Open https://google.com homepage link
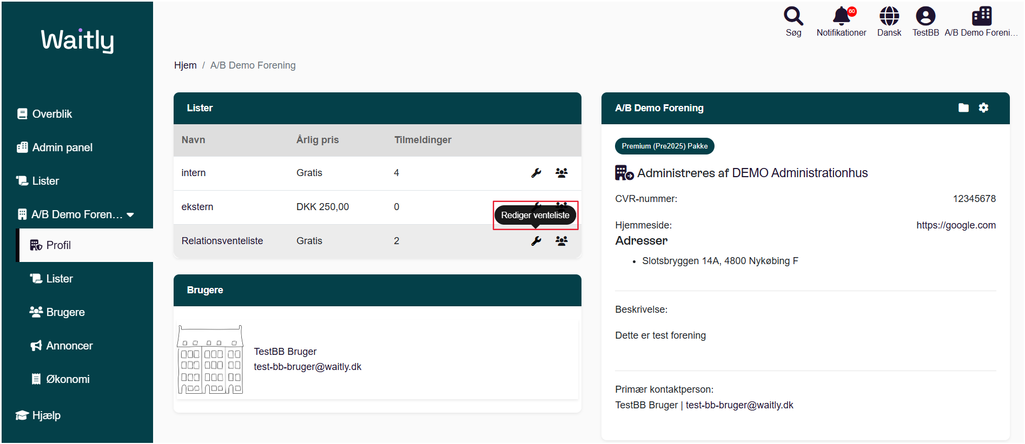The image size is (1025, 444). pos(956,225)
